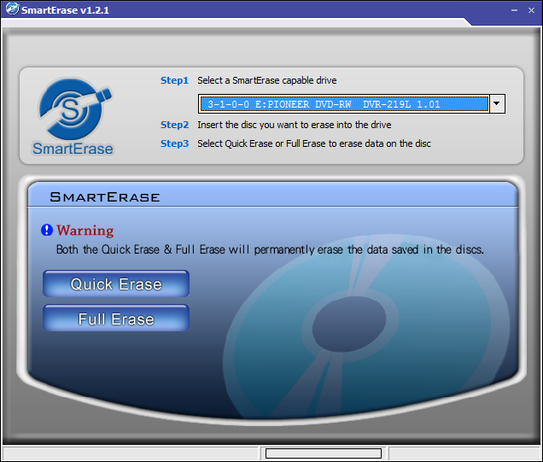Click the SmartErase wordmark under the logo
Screen dimensions: 543x462
click(73, 149)
